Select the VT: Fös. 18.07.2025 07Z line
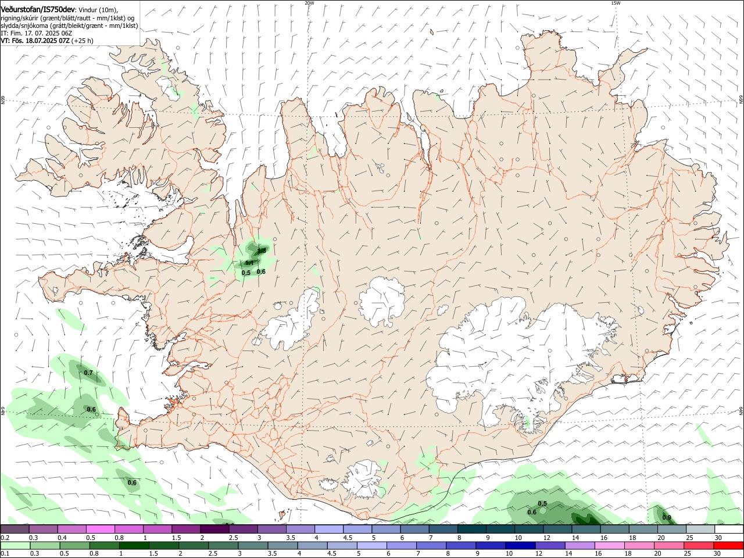744x558 pixels. coord(46,41)
